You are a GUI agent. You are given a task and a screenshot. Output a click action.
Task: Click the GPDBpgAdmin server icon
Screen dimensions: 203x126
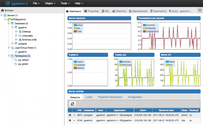pos(9,19)
